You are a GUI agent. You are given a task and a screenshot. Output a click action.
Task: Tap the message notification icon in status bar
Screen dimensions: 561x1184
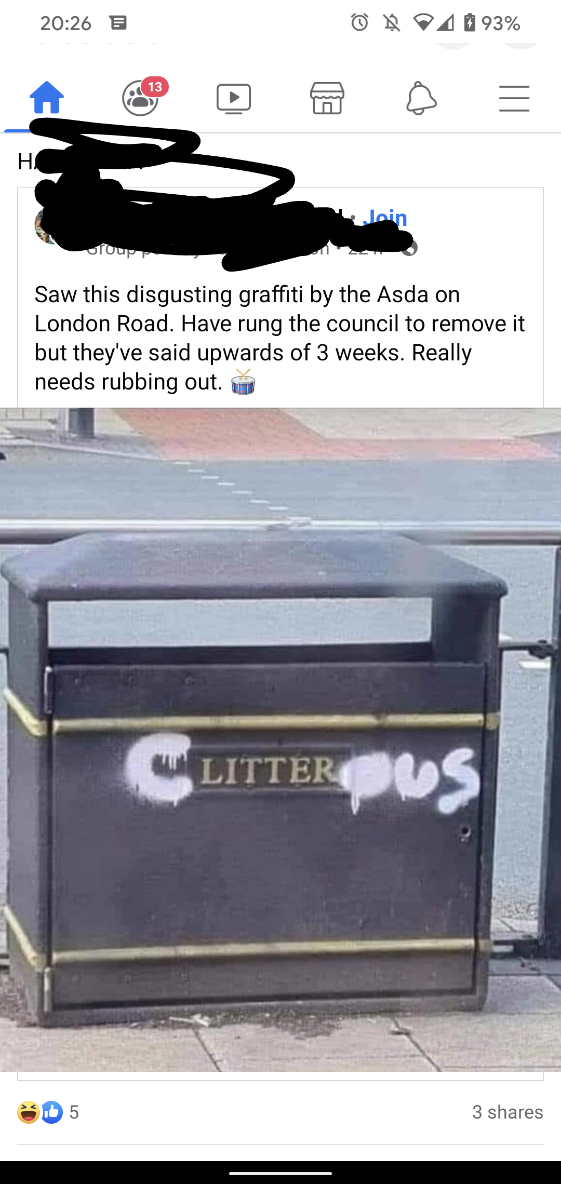[x=118, y=23]
